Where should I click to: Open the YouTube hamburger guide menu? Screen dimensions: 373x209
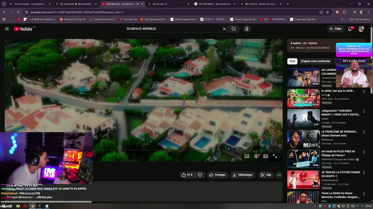click(x=7, y=29)
